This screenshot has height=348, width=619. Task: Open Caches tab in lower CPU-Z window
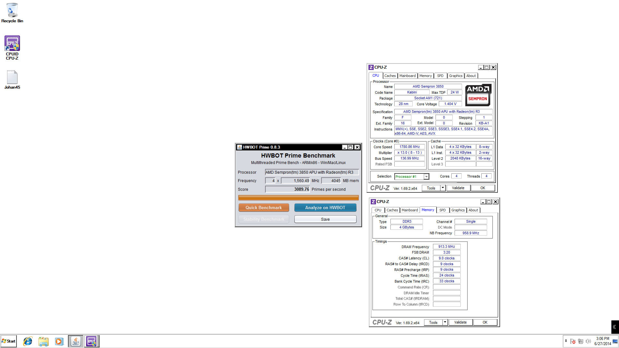click(x=392, y=210)
